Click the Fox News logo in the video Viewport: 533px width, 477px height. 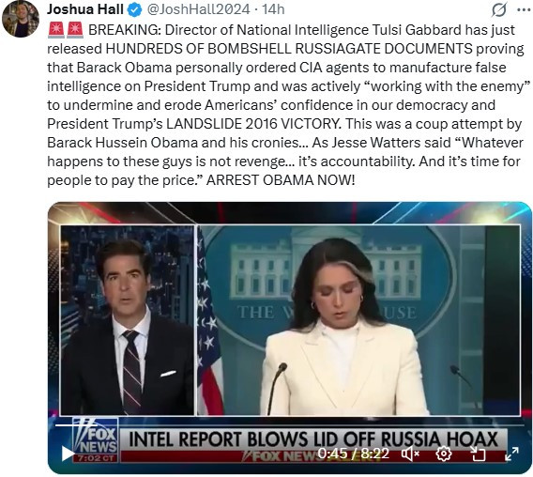96,440
